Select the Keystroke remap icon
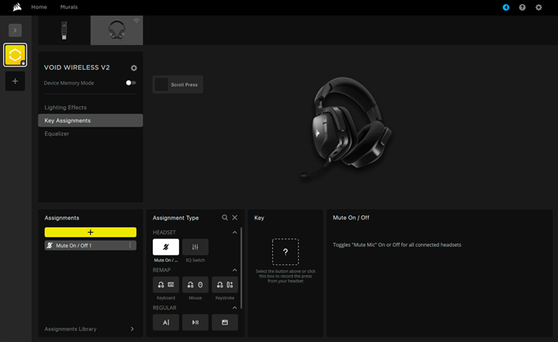Image resolution: width=558 pixels, height=342 pixels. click(225, 284)
